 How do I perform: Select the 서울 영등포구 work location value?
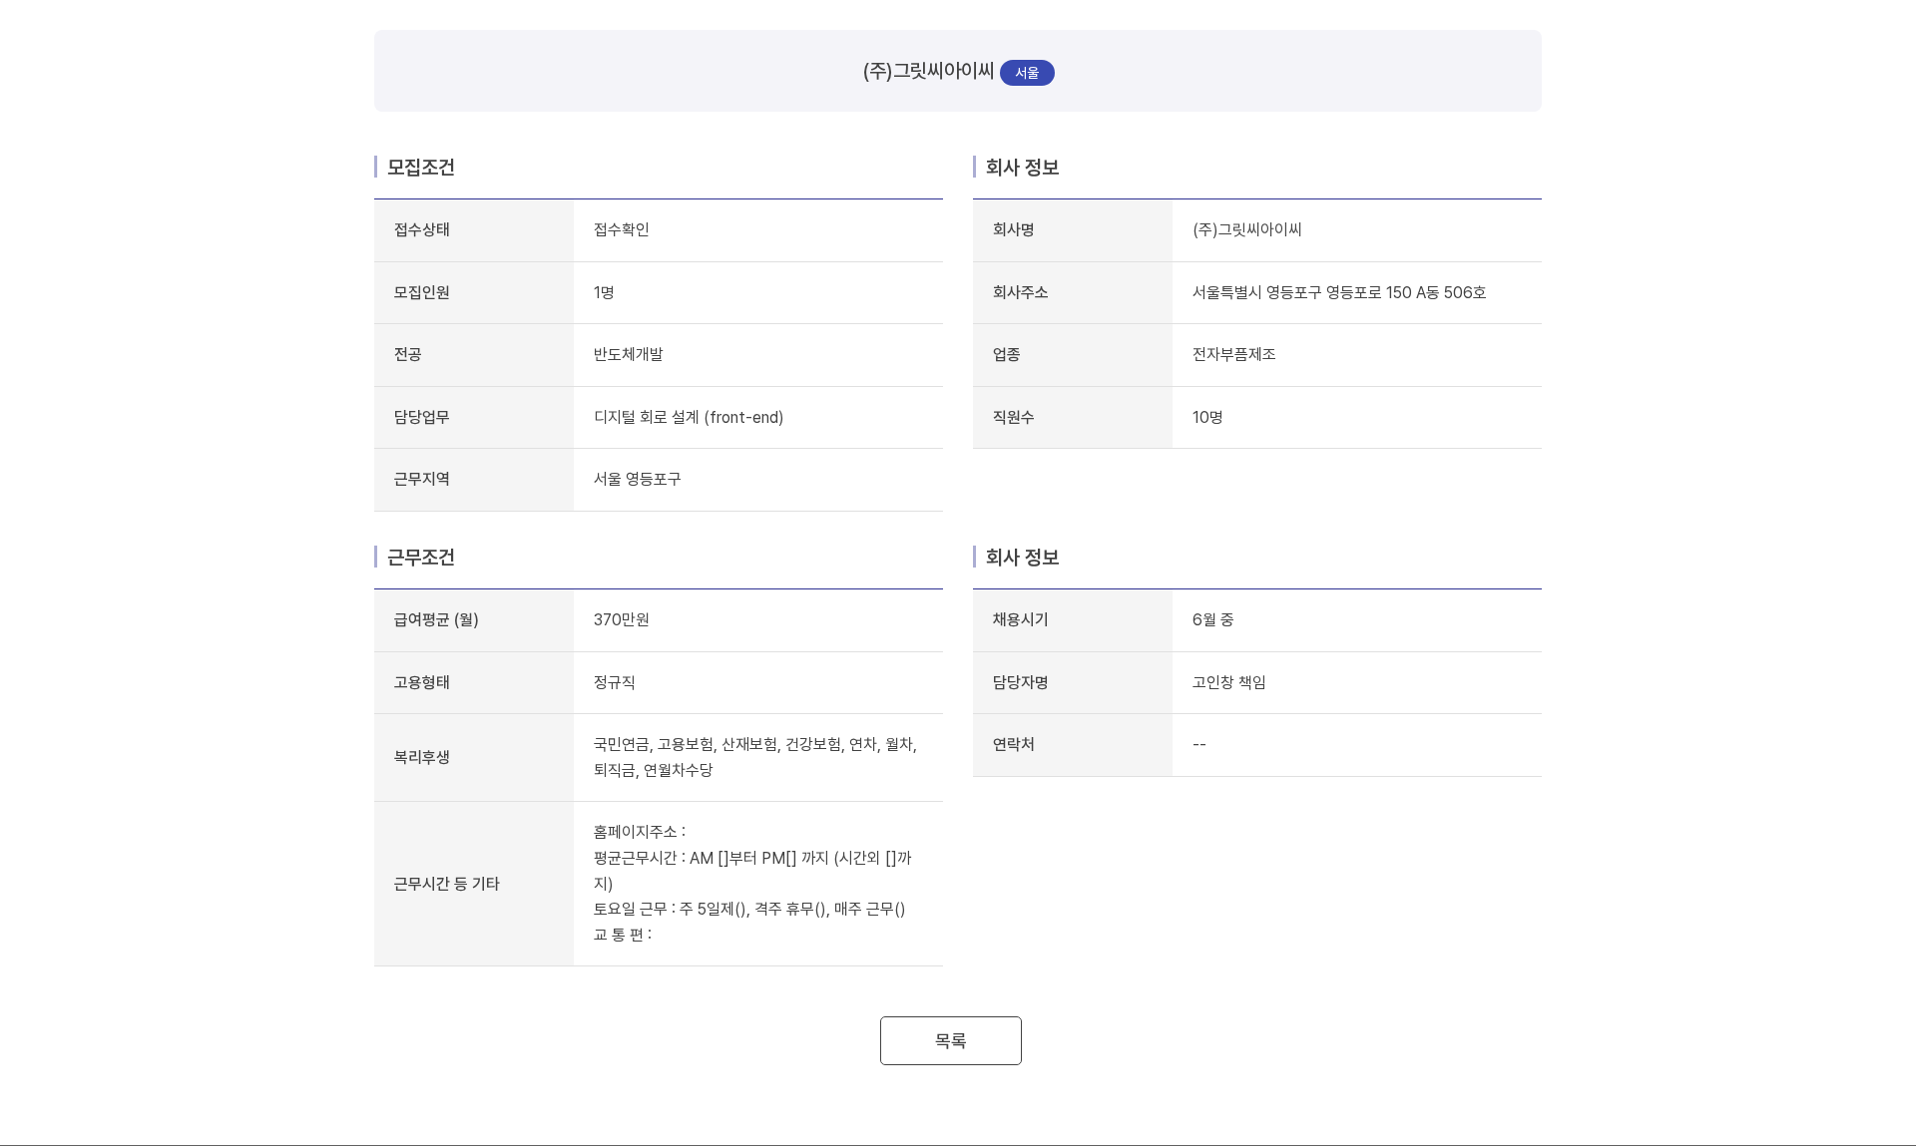pyautogui.click(x=637, y=479)
